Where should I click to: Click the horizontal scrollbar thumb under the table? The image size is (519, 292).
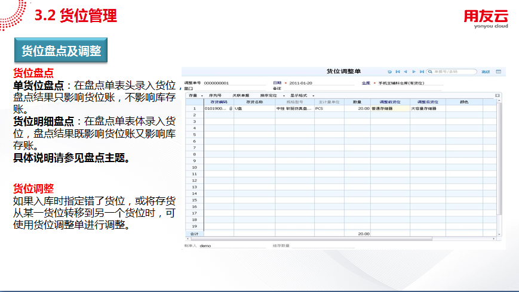[311, 238]
